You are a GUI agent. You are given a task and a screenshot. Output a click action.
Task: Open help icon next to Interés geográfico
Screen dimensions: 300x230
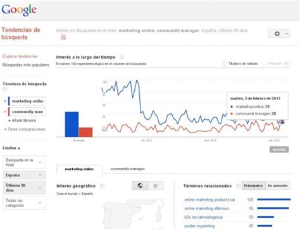102,186
